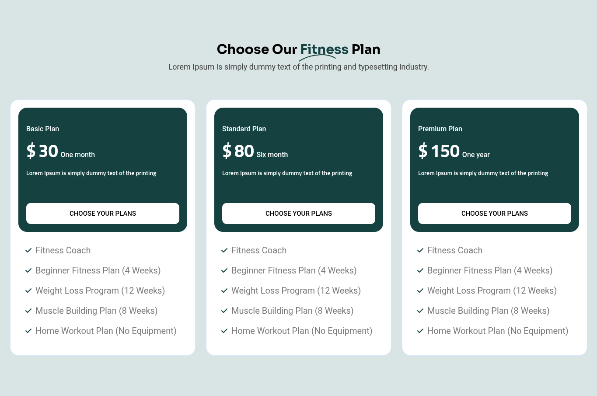Viewport: 597px width, 396px height.
Task: Select Beginner Fitness Plan in Premium list
Action: pos(490,270)
